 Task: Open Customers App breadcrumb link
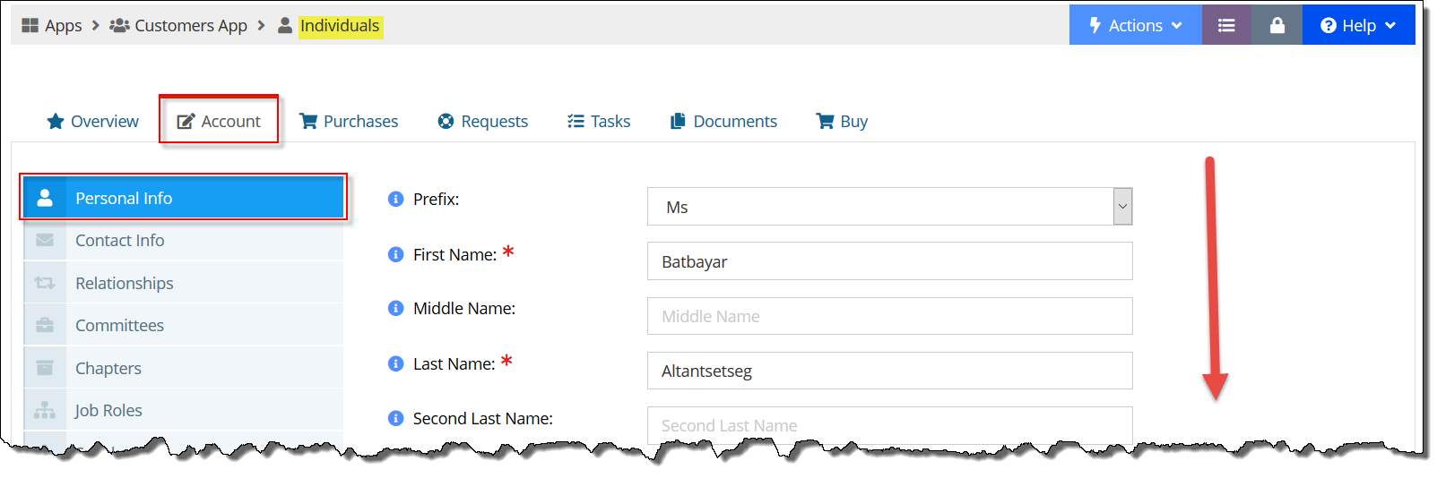(178, 25)
